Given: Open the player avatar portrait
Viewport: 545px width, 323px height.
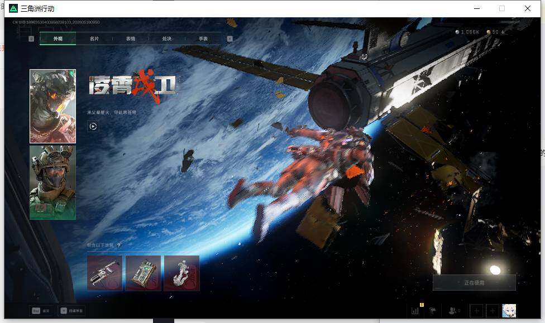Looking at the screenshot, I should (509, 311).
